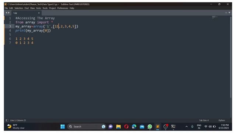Screen dimensions: 236x133
Task: Switch the ENG IN input language
Action: [199, 126]
